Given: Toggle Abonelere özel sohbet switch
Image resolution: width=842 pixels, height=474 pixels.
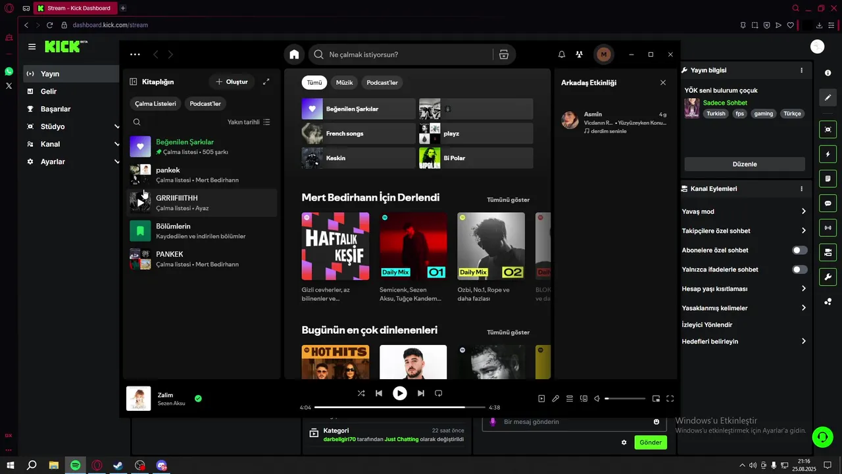Looking at the screenshot, I should tap(800, 250).
